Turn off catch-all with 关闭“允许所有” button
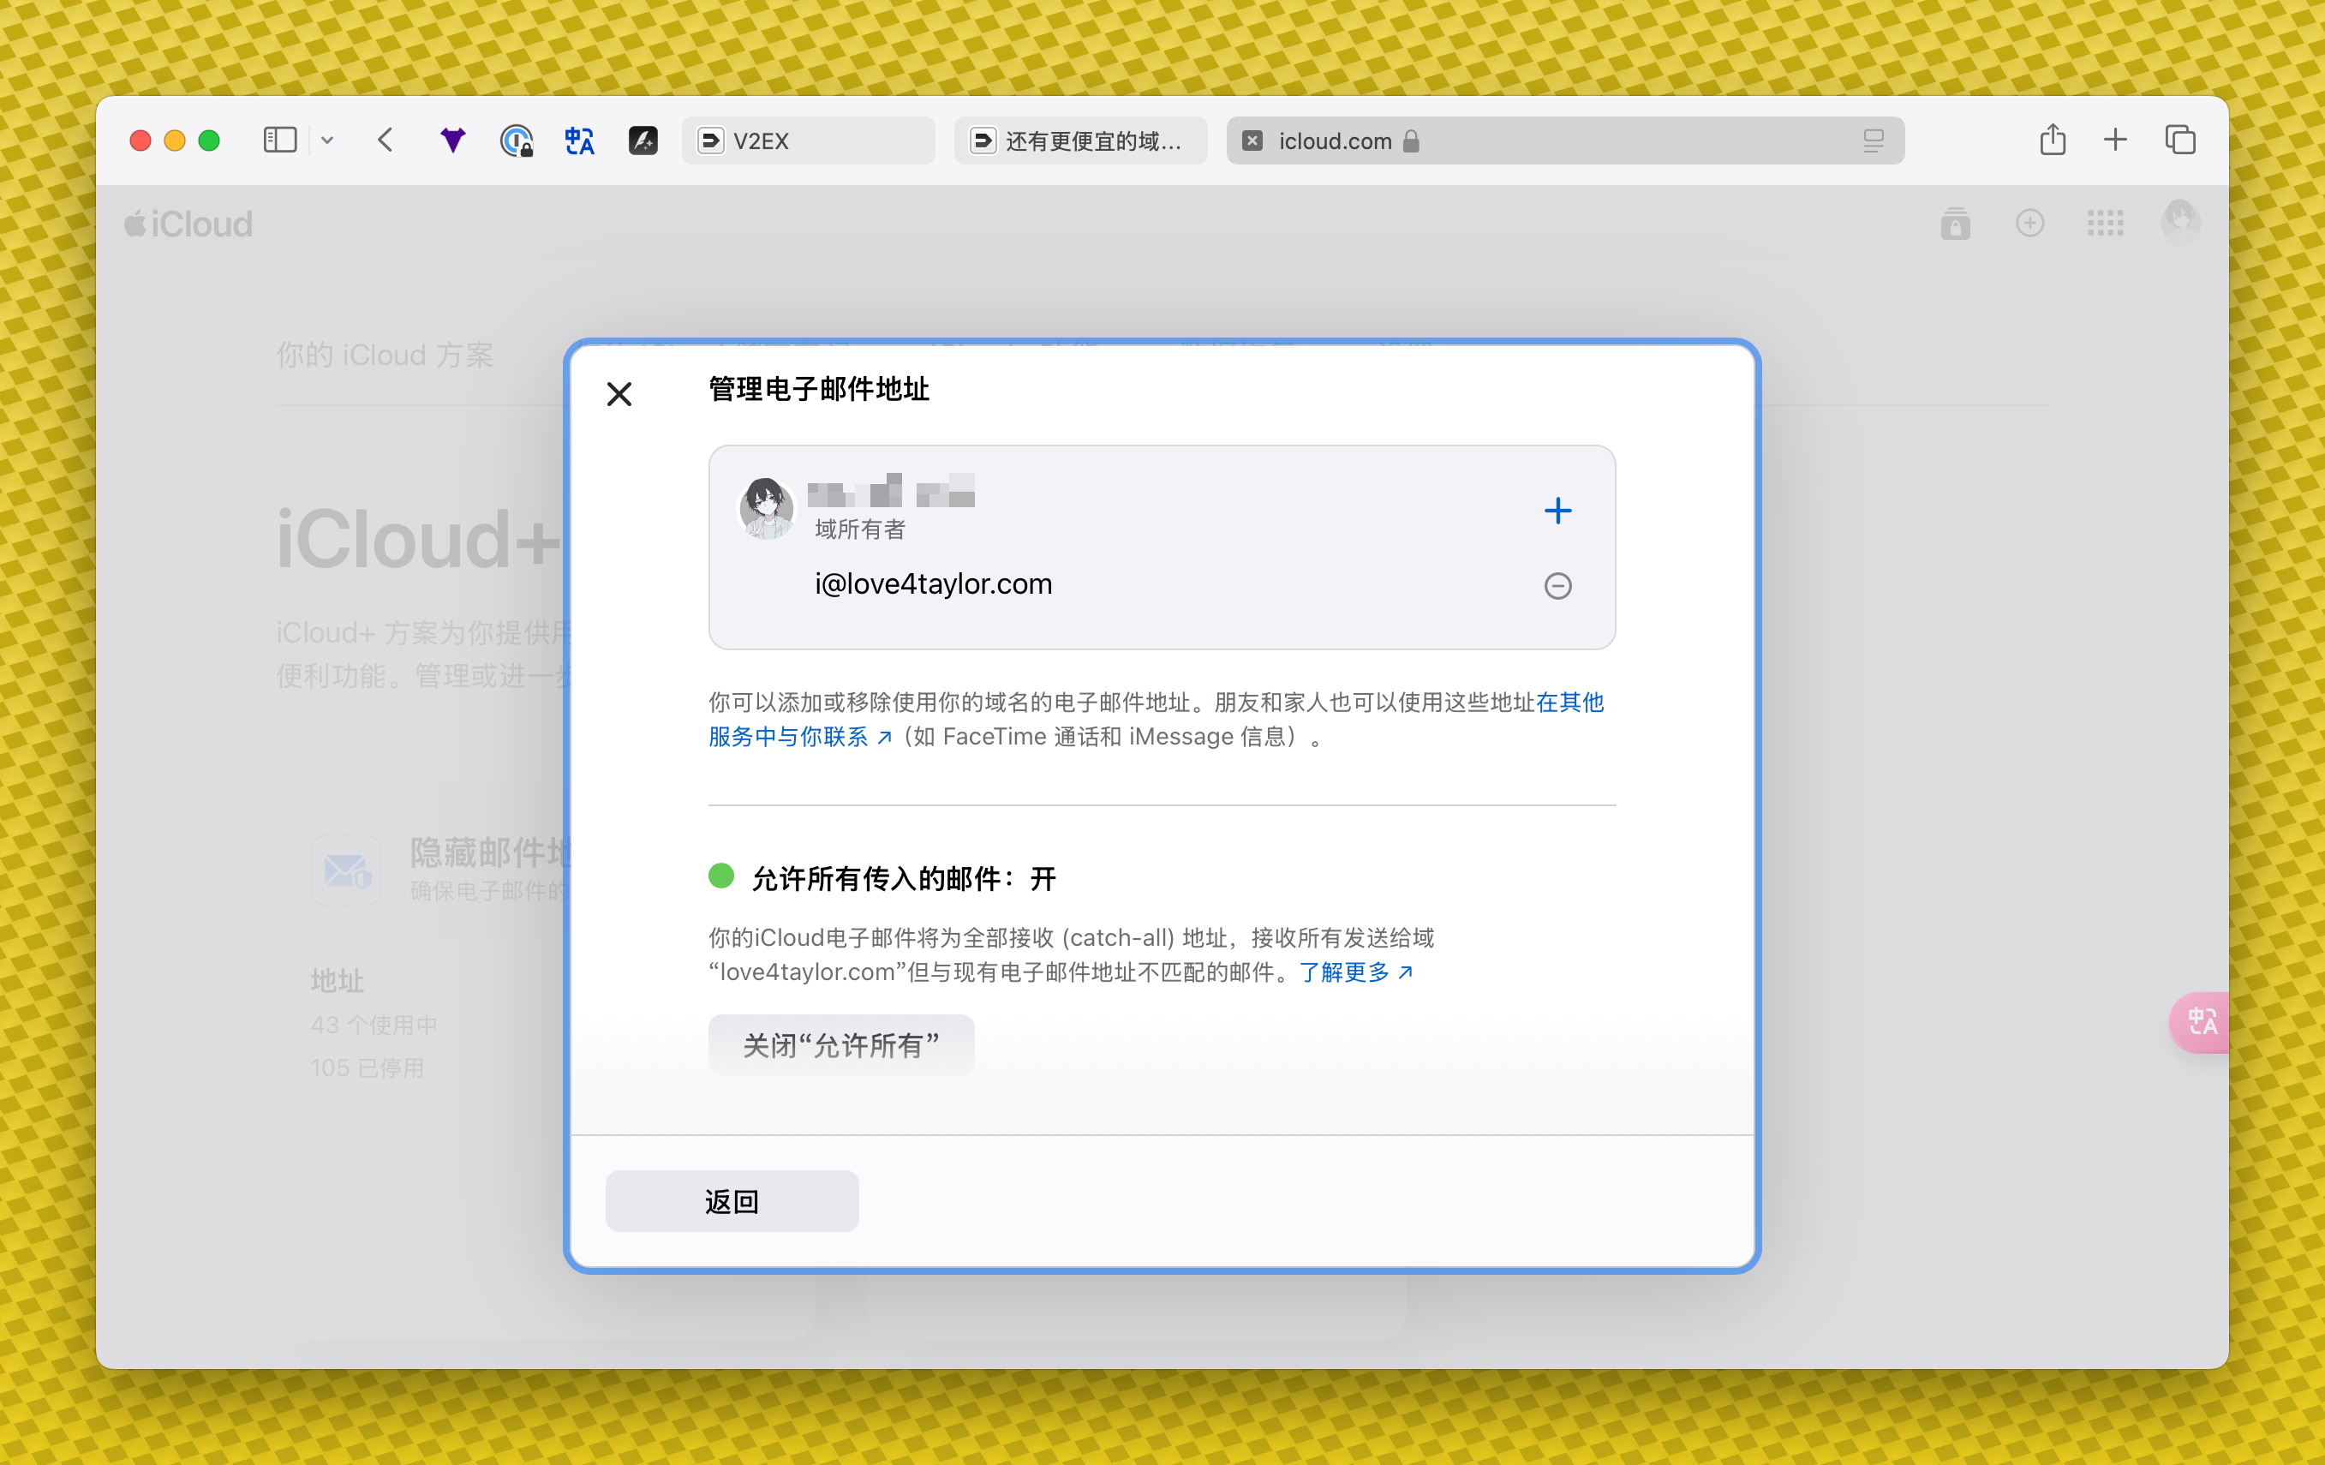Screen dimensions: 2325x1465 coord(841,1044)
